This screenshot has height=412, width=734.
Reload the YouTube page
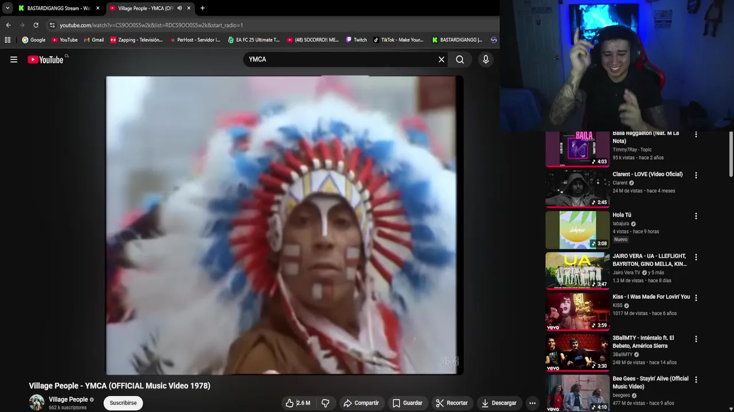click(36, 25)
